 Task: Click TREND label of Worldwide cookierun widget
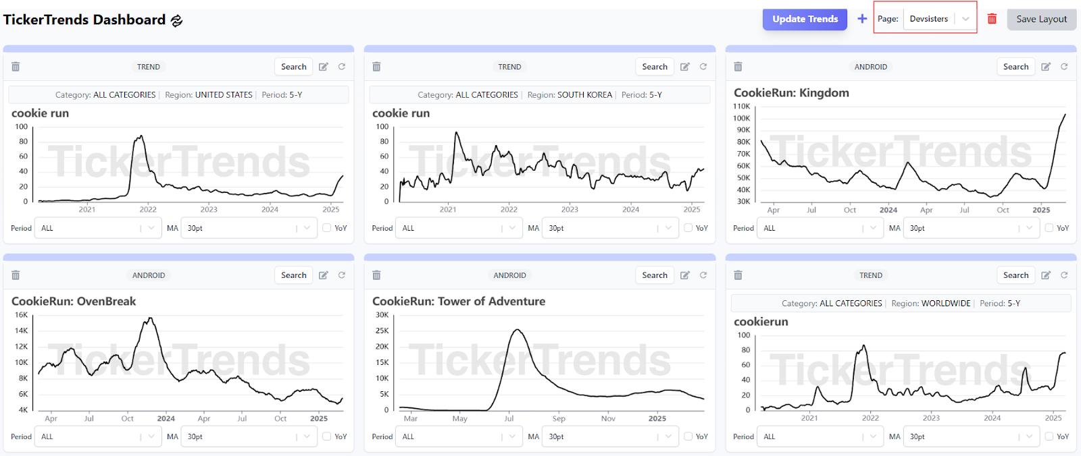871,275
